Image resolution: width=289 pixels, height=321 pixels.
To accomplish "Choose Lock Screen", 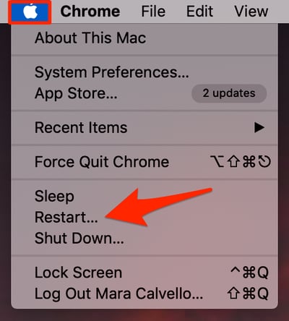I will coord(144,273).
